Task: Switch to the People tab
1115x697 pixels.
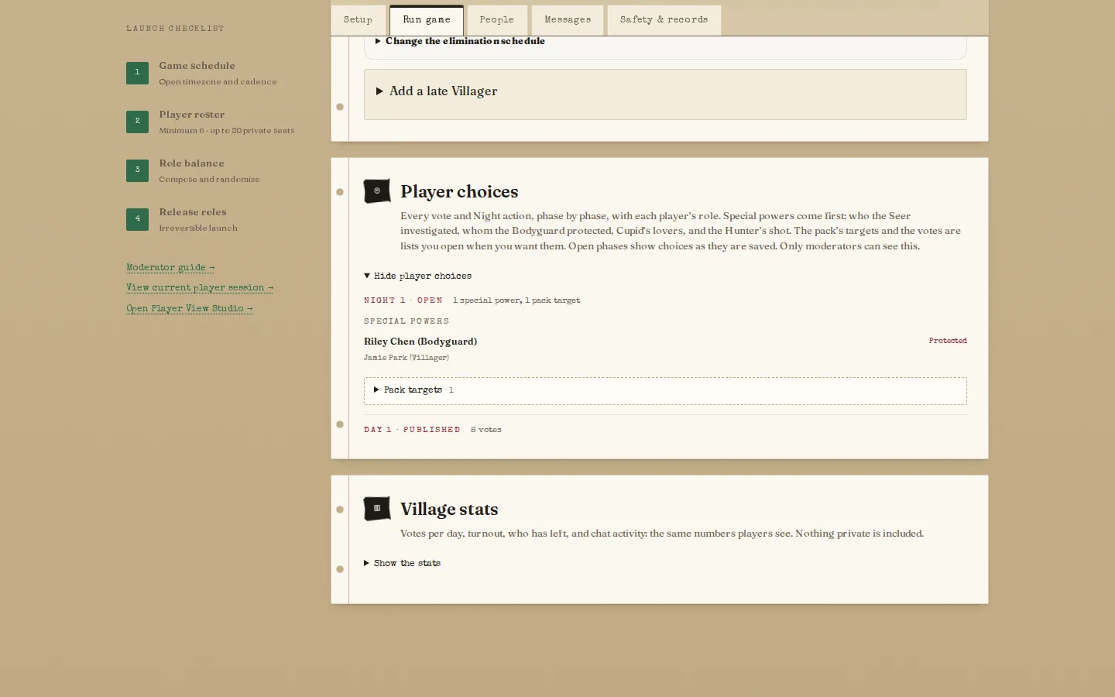Action: pyautogui.click(x=496, y=20)
